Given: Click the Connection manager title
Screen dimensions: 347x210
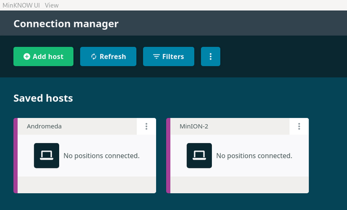Looking at the screenshot, I should pos(66,24).
